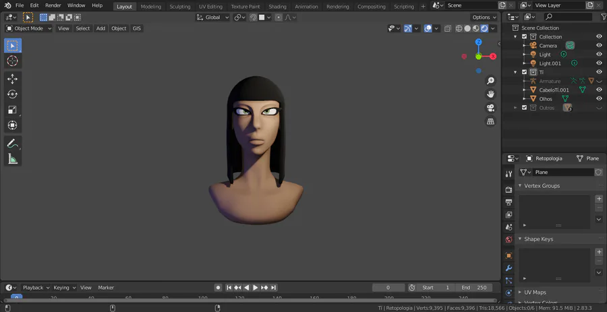607x312 pixels.
Task: Select the Select Box tool
Action: click(x=13, y=46)
